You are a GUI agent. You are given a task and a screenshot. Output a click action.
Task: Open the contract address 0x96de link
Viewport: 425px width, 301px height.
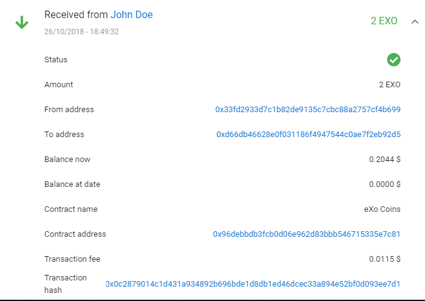306,234
